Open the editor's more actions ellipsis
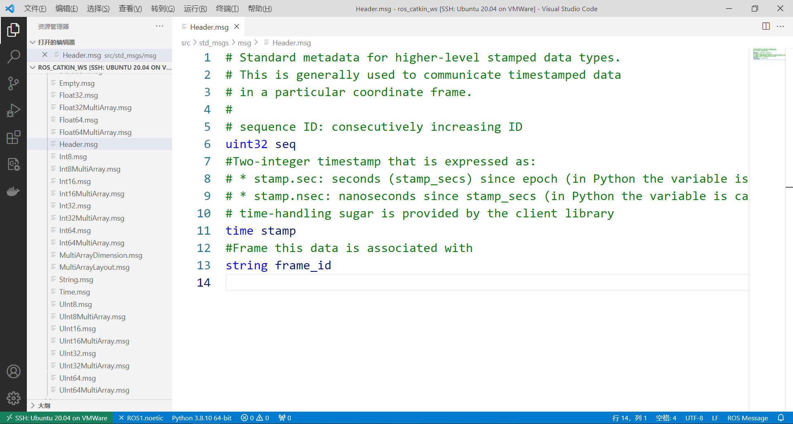 point(780,26)
